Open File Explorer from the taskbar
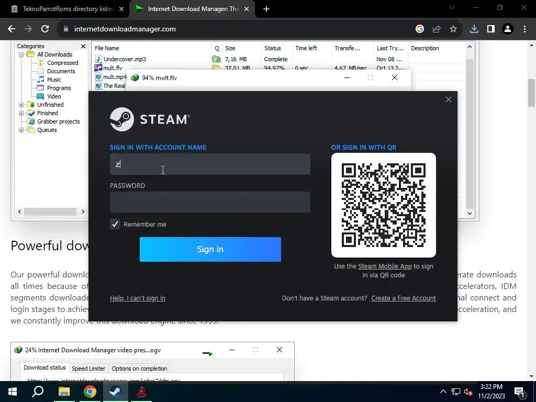Screen dimensions: 536x402 (x=64, y=392)
